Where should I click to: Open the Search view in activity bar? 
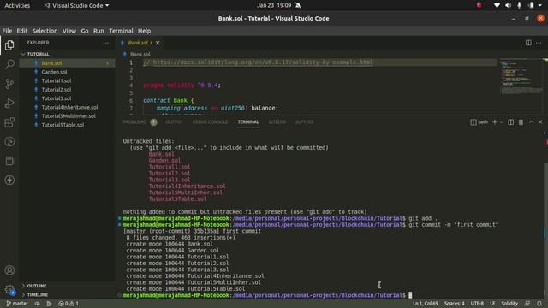9,64
